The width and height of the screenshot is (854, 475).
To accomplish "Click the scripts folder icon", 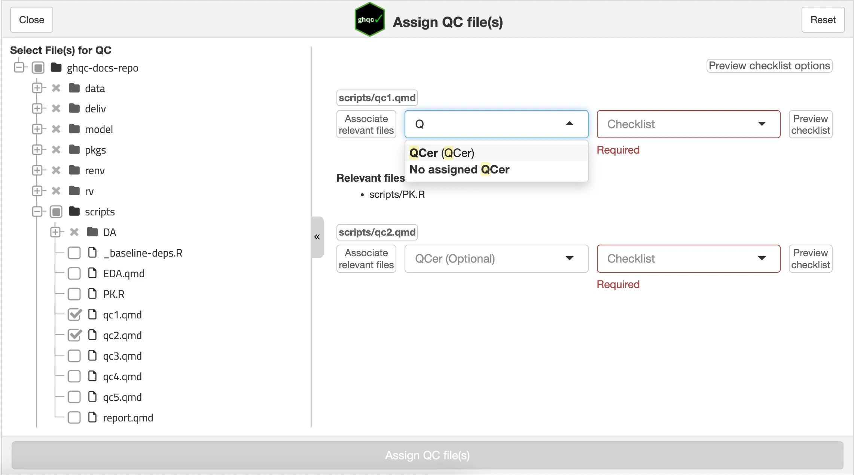I will click(74, 211).
